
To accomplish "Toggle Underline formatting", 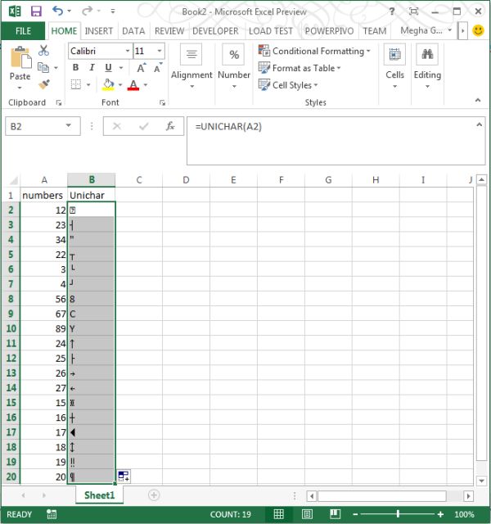I will pos(108,67).
